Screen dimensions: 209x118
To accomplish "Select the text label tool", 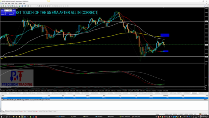I will pyautogui.click(x=45, y=6).
